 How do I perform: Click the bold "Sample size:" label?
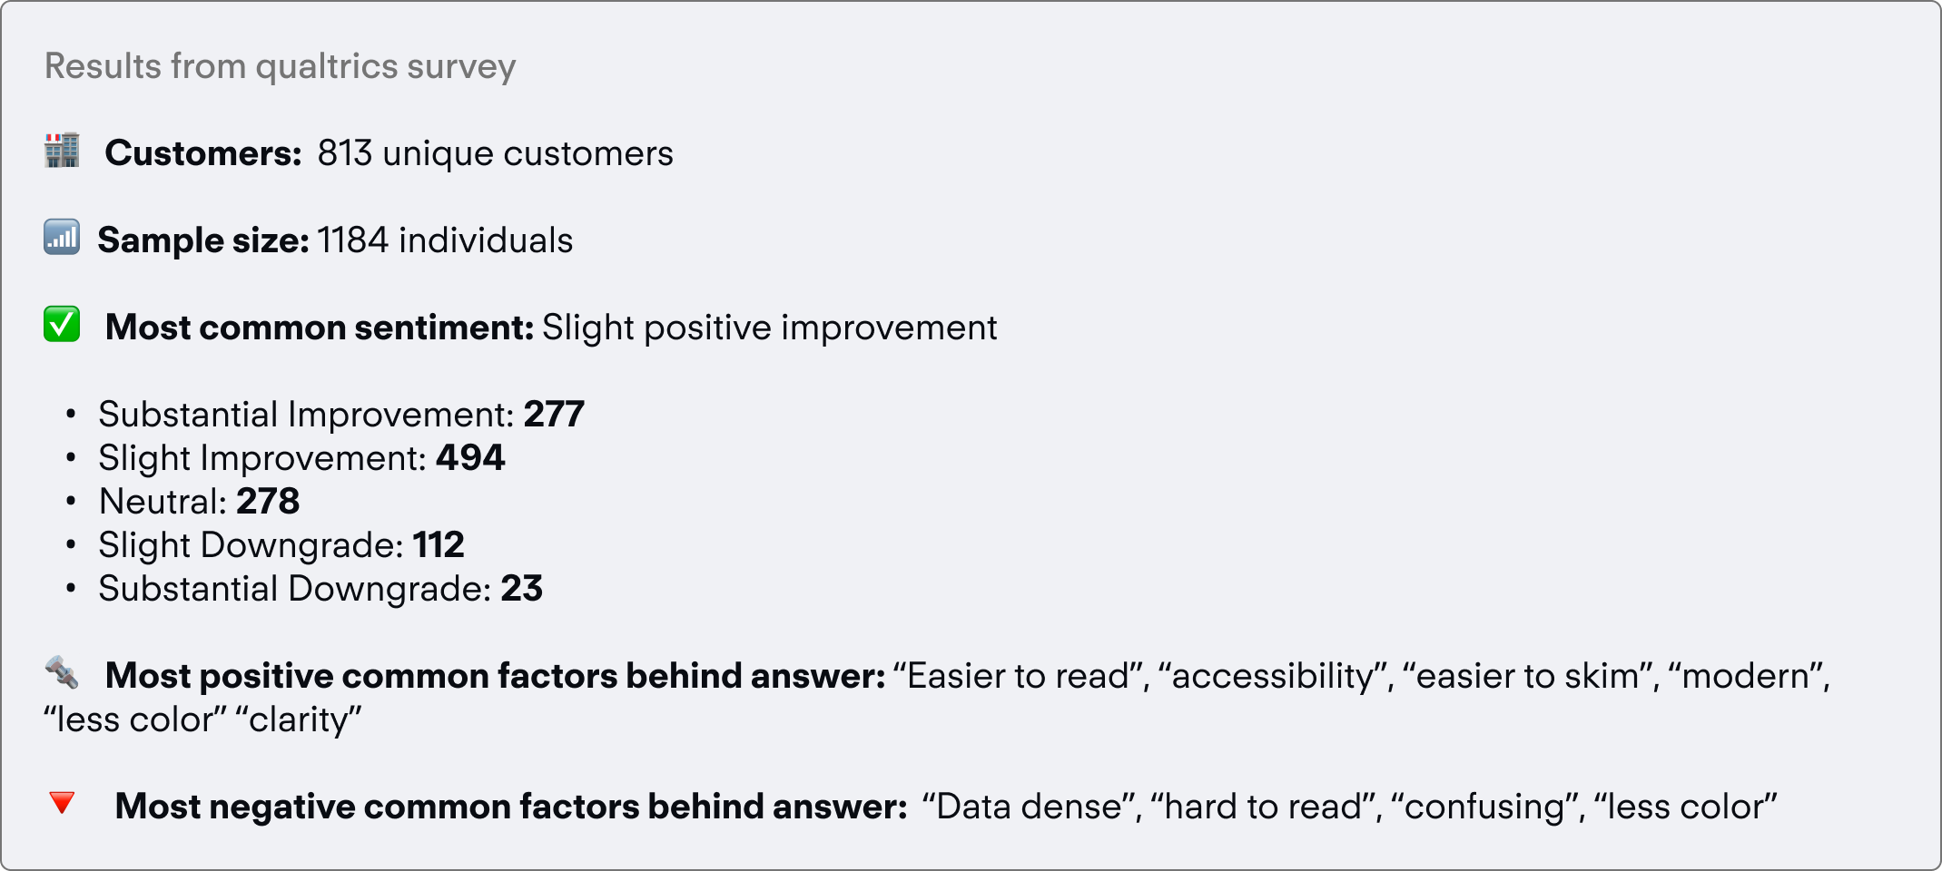203,240
